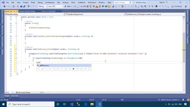Click the Sign in link

[162, 2]
